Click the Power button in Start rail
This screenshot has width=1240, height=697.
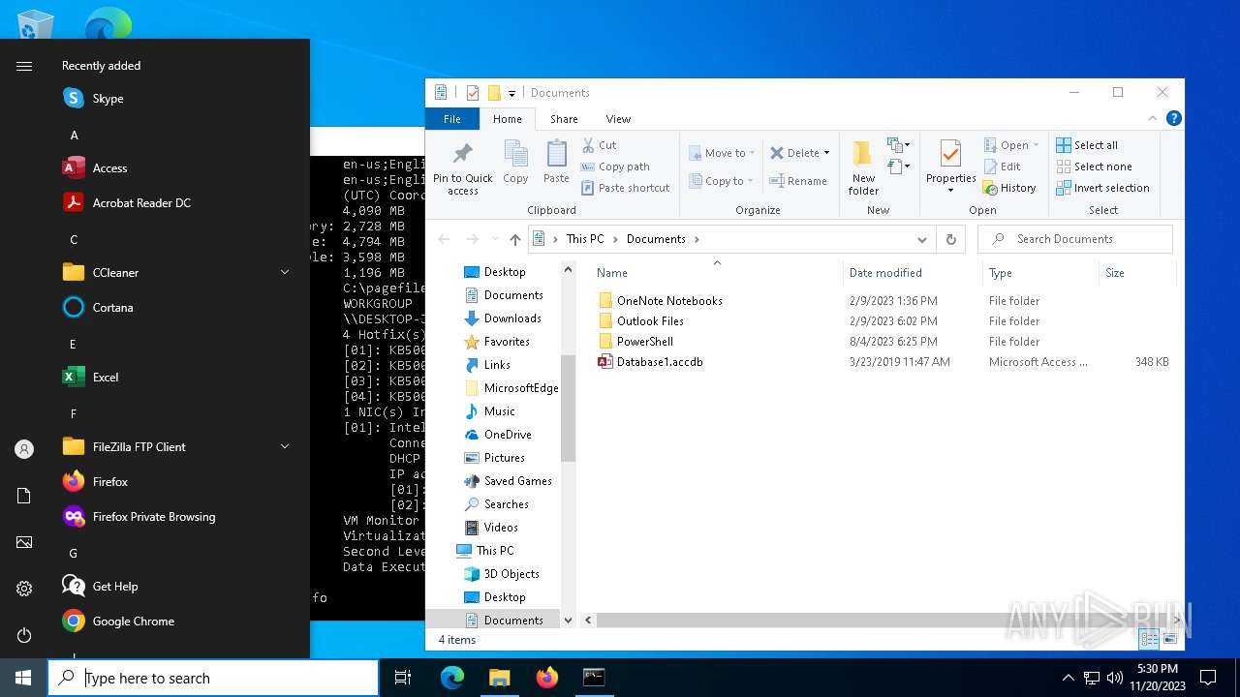click(x=24, y=635)
